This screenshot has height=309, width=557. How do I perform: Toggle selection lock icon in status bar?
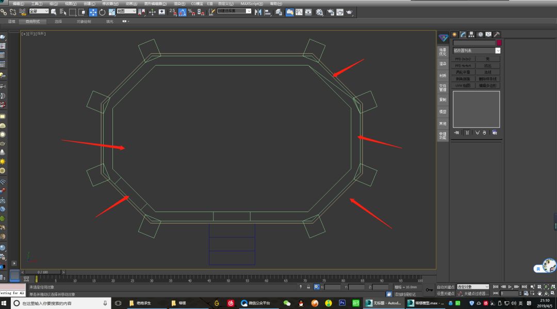pyautogui.click(x=308, y=287)
